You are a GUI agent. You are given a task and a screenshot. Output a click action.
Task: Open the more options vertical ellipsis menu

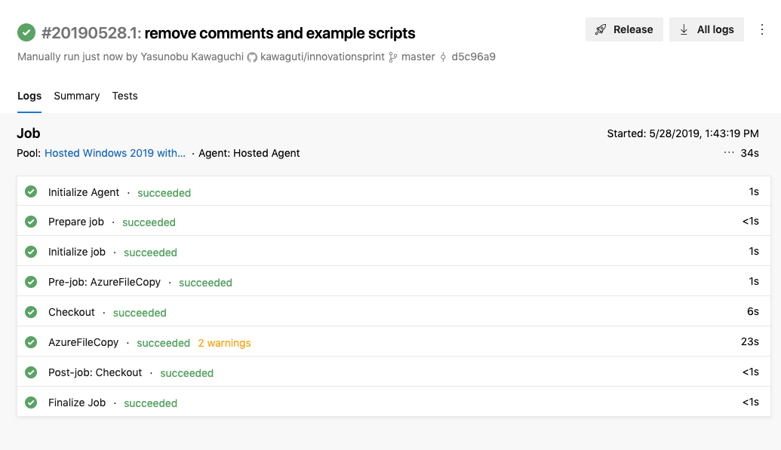coord(761,29)
